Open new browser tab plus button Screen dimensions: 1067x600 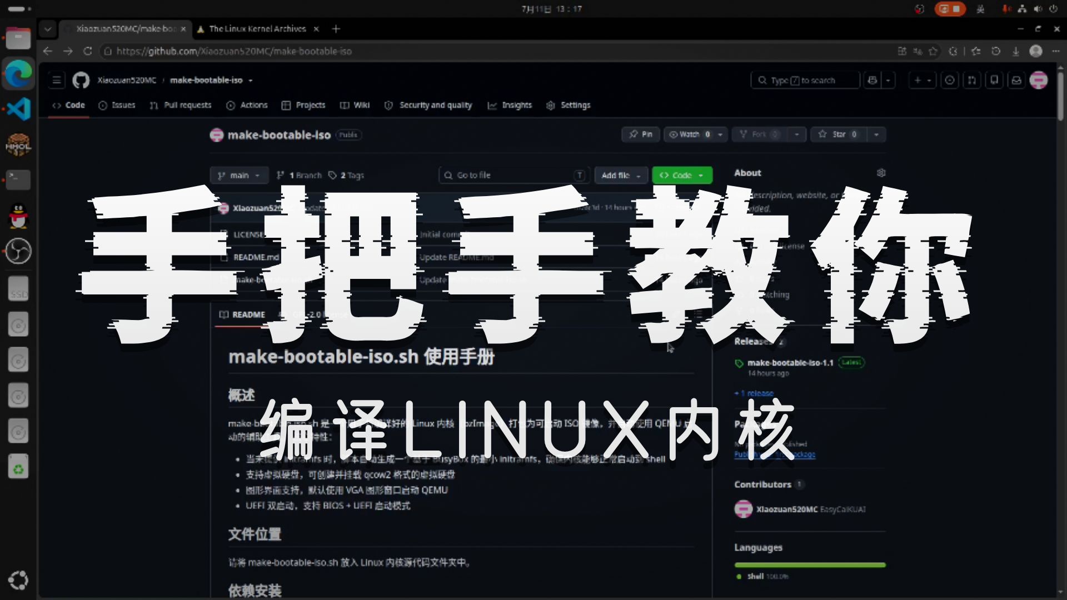(x=336, y=29)
